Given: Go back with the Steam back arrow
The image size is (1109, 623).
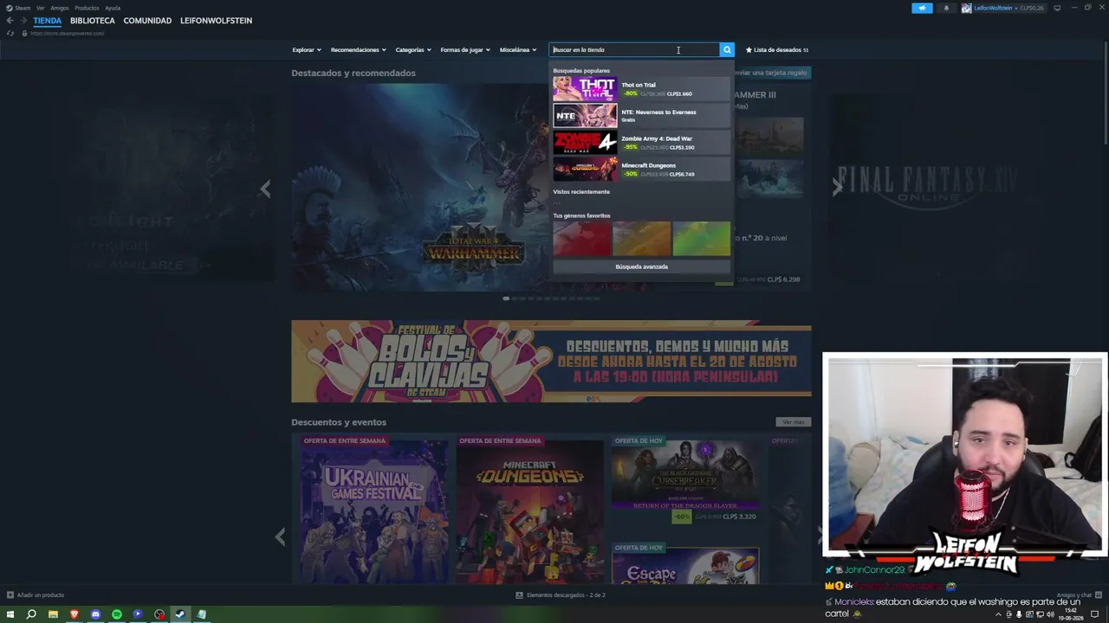Looking at the screenshot, I should point(10,21).
